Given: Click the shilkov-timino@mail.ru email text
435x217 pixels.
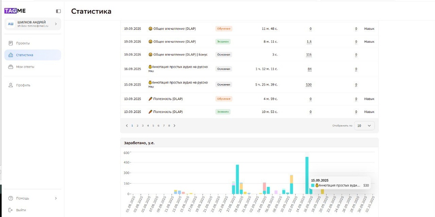Looking at the screenshot, I should coord(33,26).
